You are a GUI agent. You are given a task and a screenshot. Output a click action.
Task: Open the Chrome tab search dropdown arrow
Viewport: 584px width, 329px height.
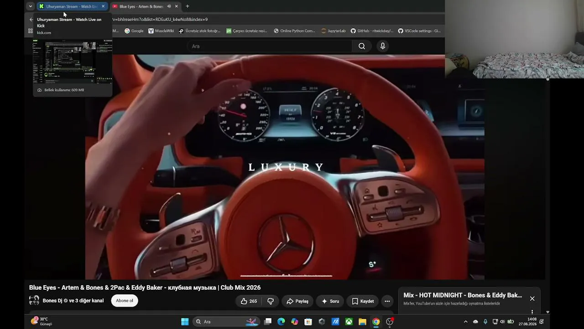tap(30, 6)
